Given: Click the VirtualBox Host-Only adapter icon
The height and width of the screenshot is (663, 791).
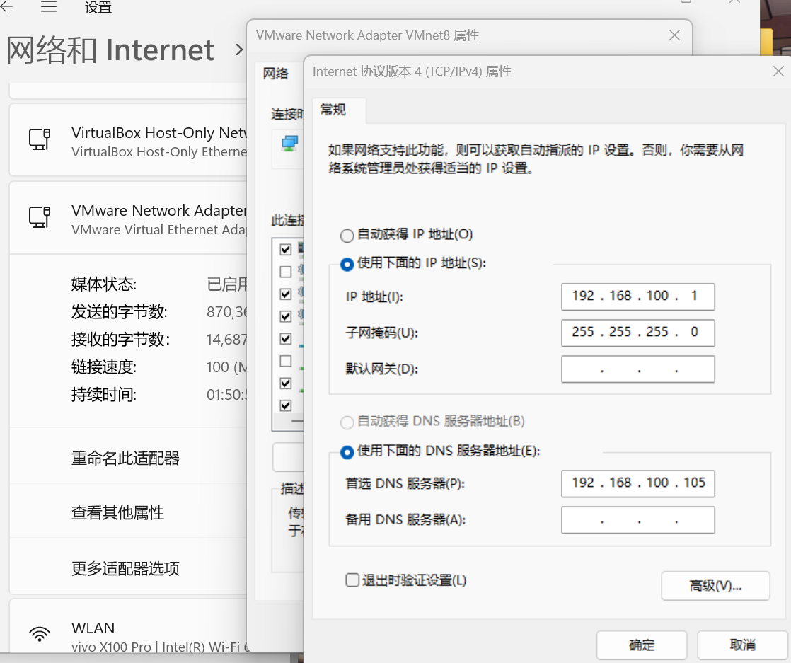Looking at the screenshot, I should coord(40,139).
